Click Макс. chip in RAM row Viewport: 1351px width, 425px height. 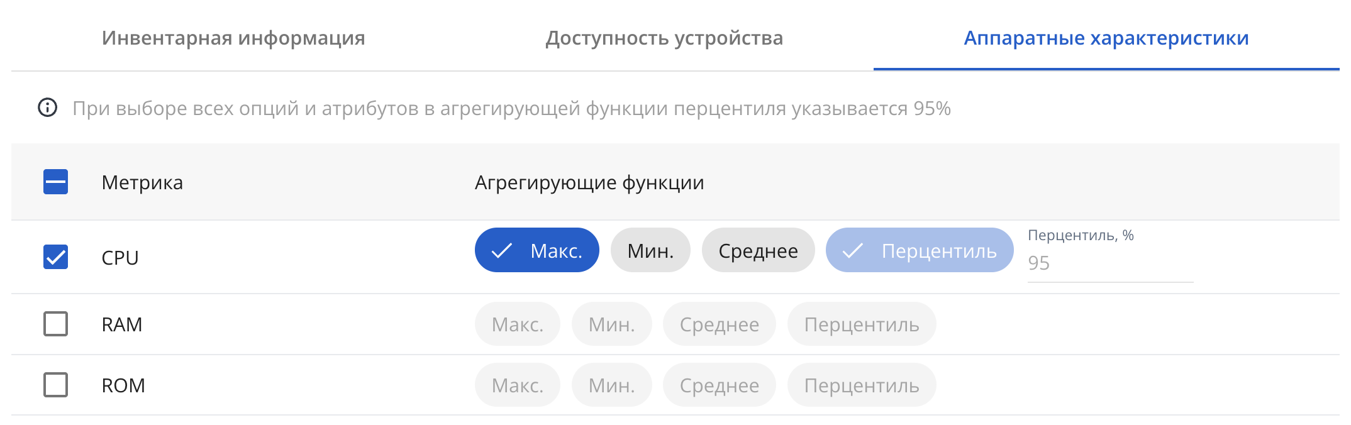(517, 324)
